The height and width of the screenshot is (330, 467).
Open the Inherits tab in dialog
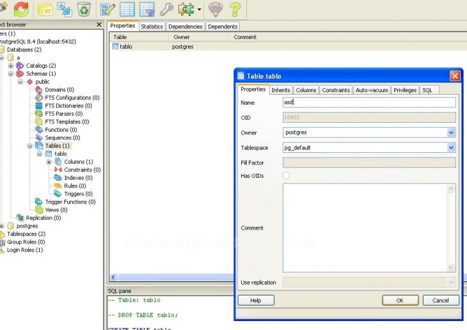coord(281,90)
